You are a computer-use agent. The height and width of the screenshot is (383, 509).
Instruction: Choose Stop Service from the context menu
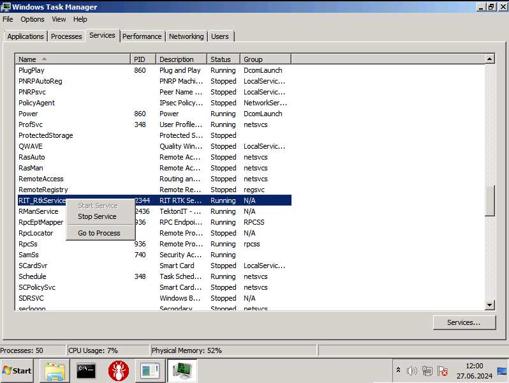coord(97,216)
